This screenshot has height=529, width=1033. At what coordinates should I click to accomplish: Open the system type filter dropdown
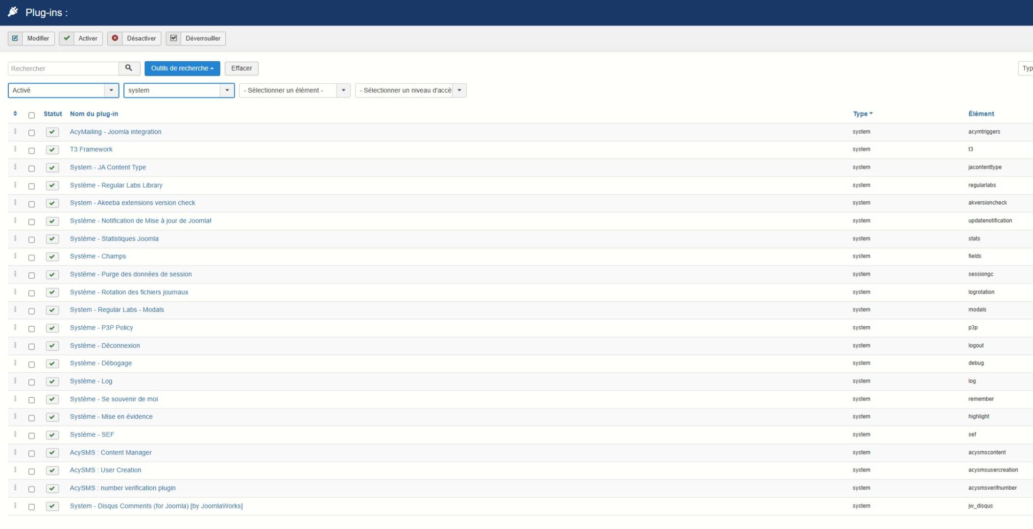point(179,90)
